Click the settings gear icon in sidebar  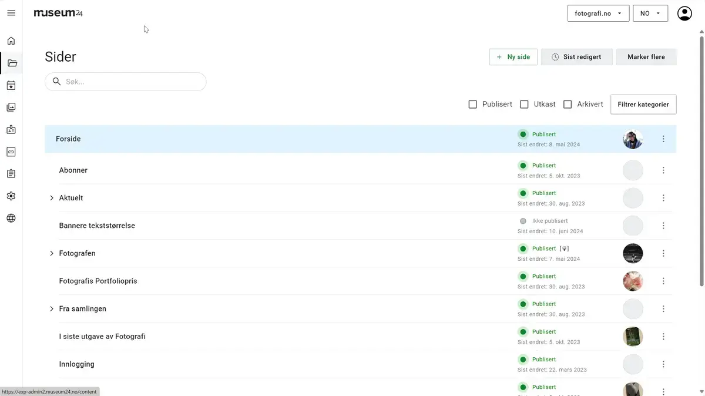coord(11,196)
